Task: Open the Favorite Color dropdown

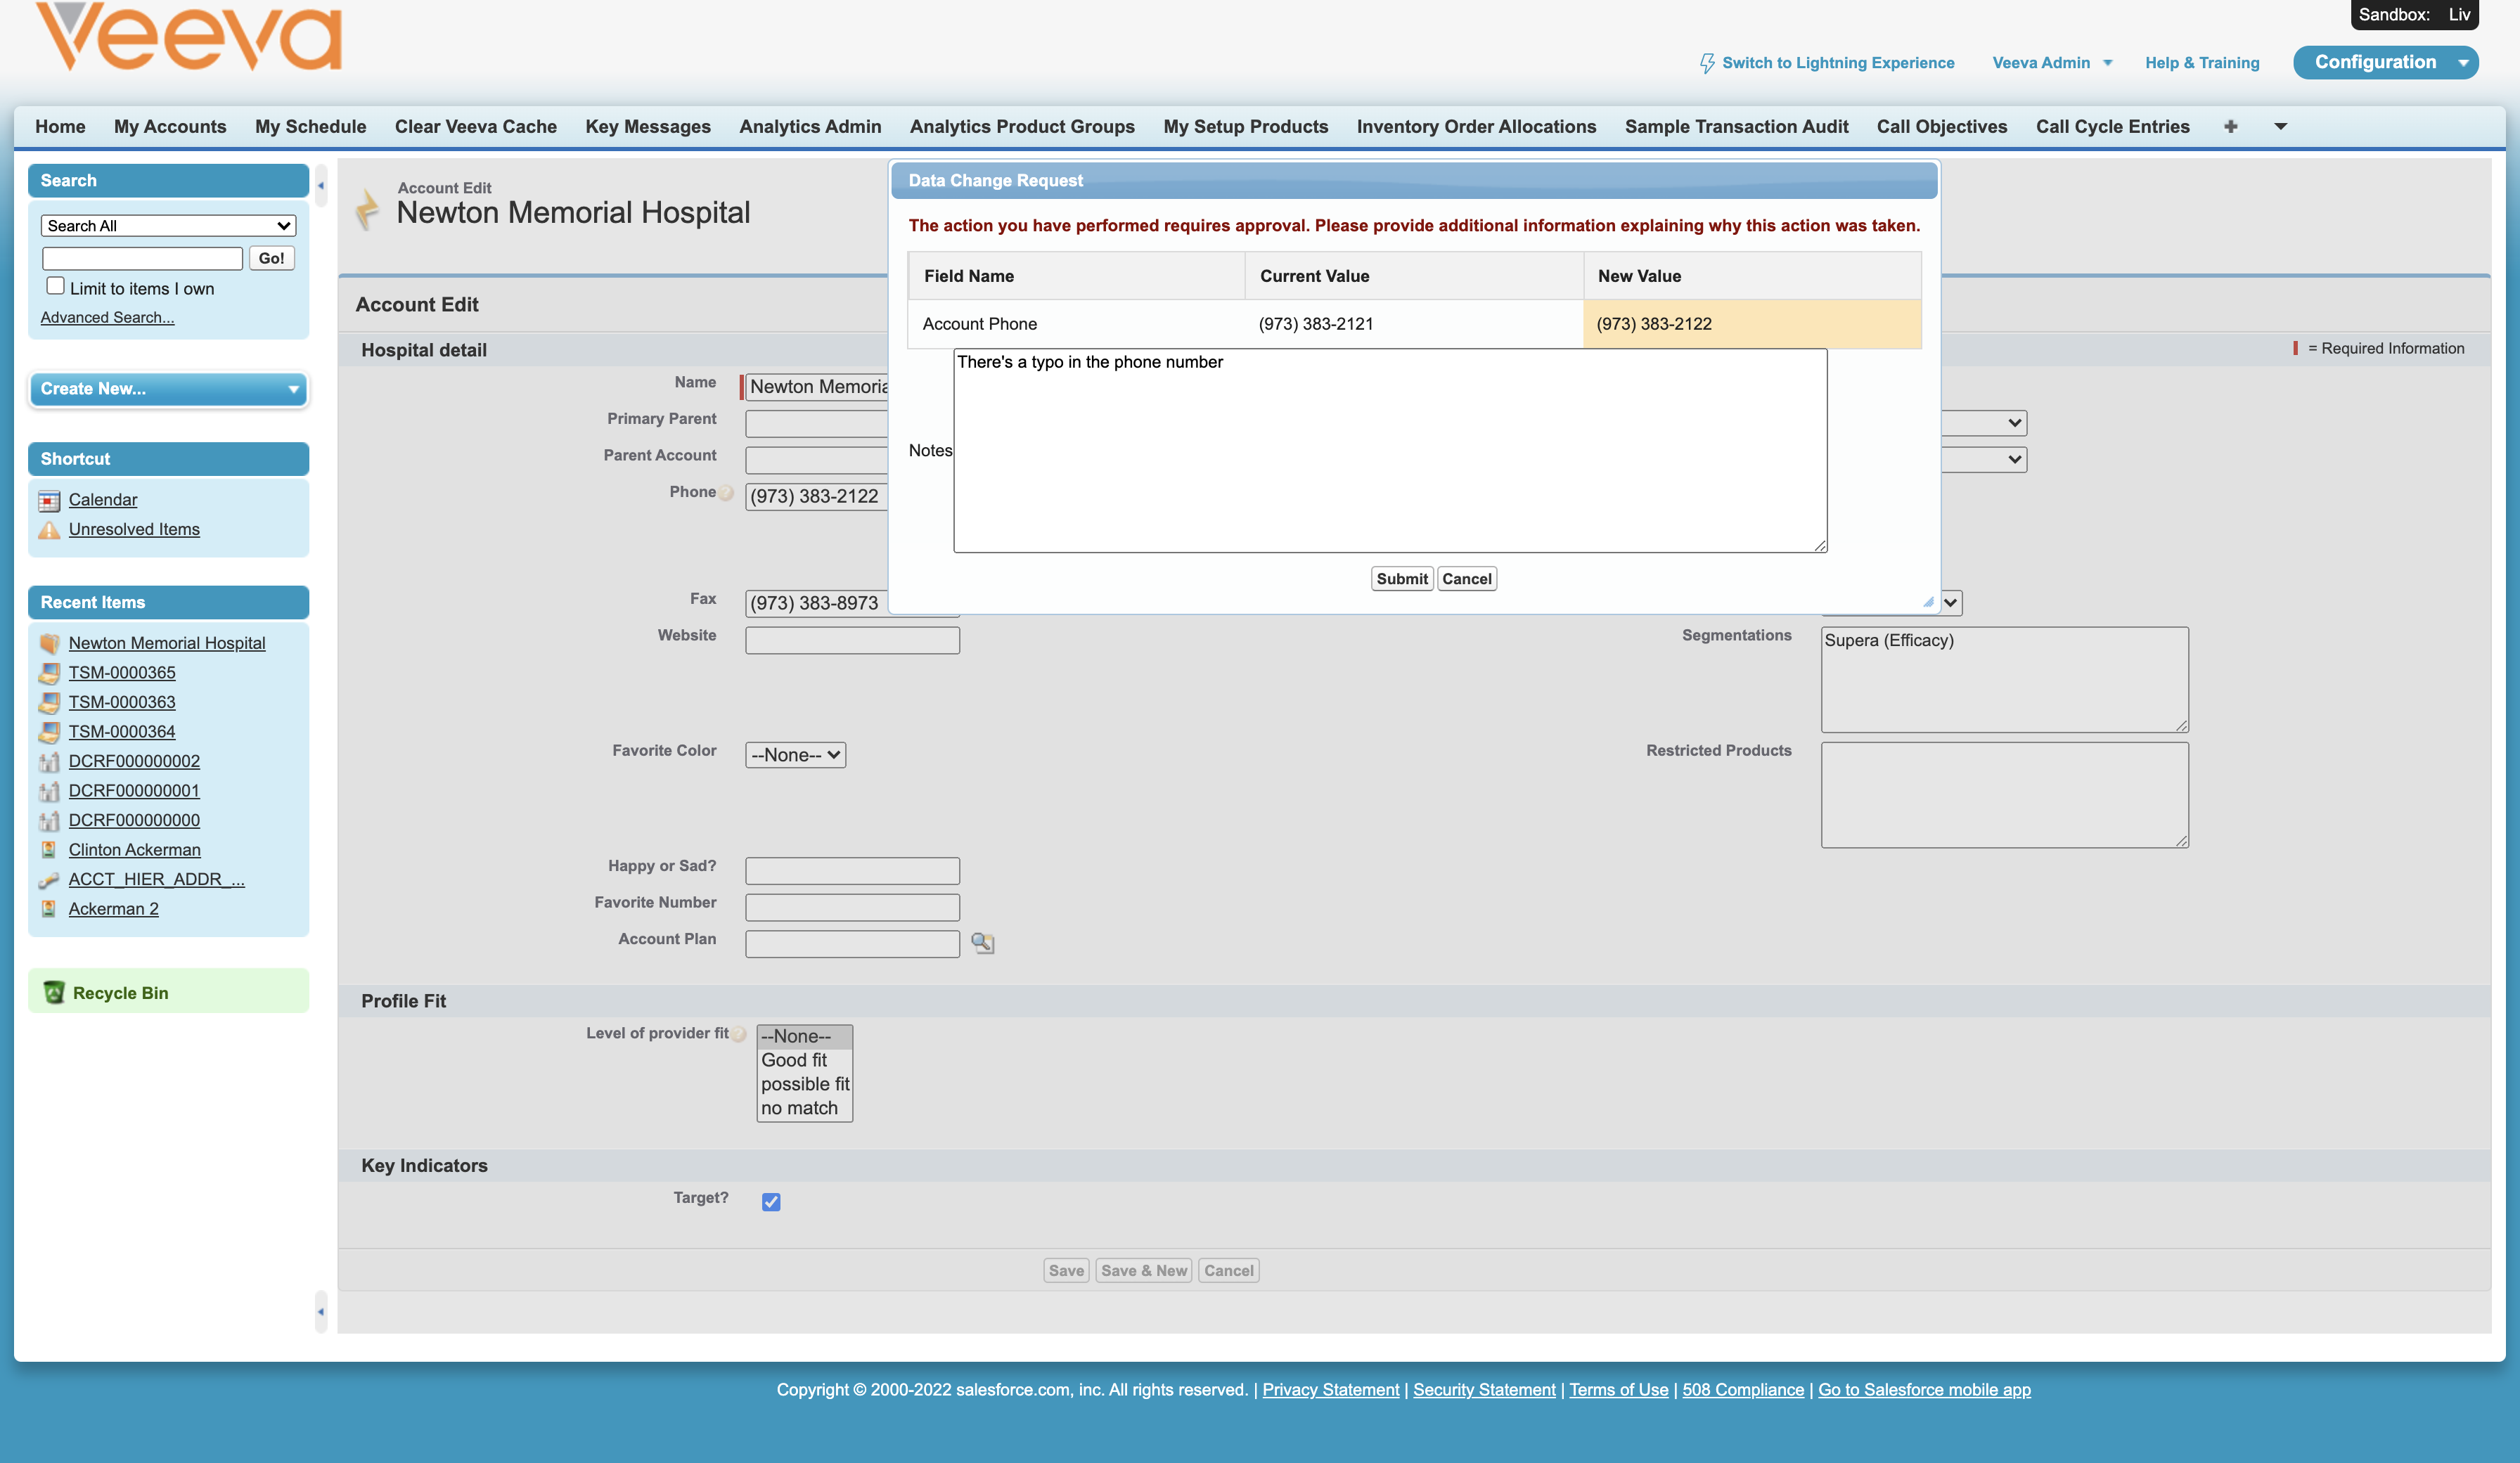Action: (x=794, y=754)
